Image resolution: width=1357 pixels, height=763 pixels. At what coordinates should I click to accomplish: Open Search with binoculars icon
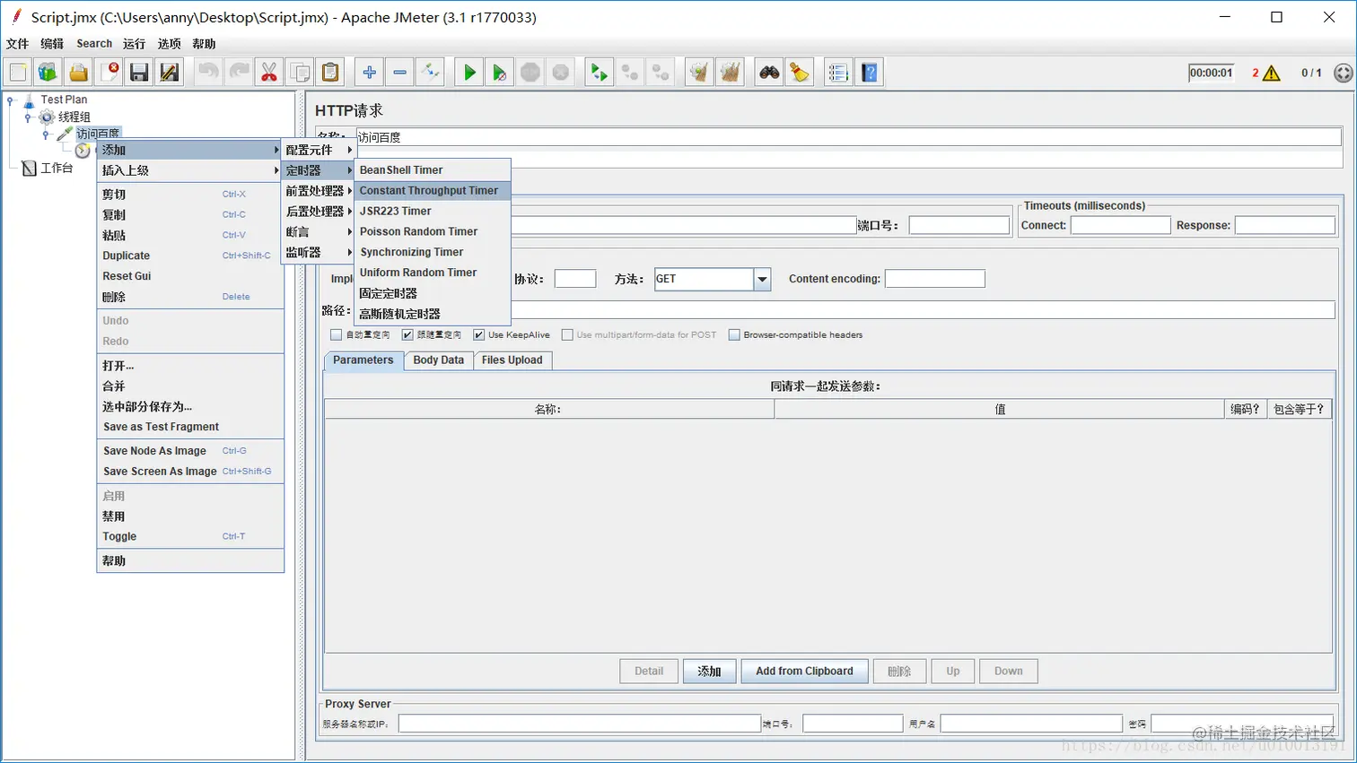click(769, 73)
